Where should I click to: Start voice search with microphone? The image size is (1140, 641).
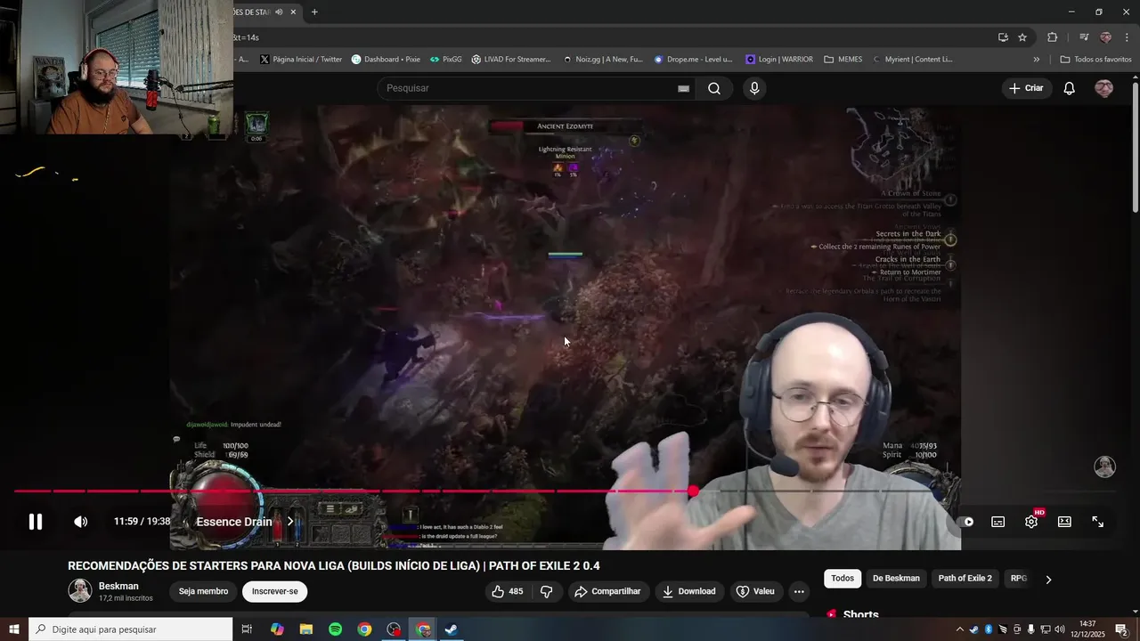point(754,88)
